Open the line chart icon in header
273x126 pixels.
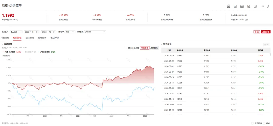pos(235,6)
